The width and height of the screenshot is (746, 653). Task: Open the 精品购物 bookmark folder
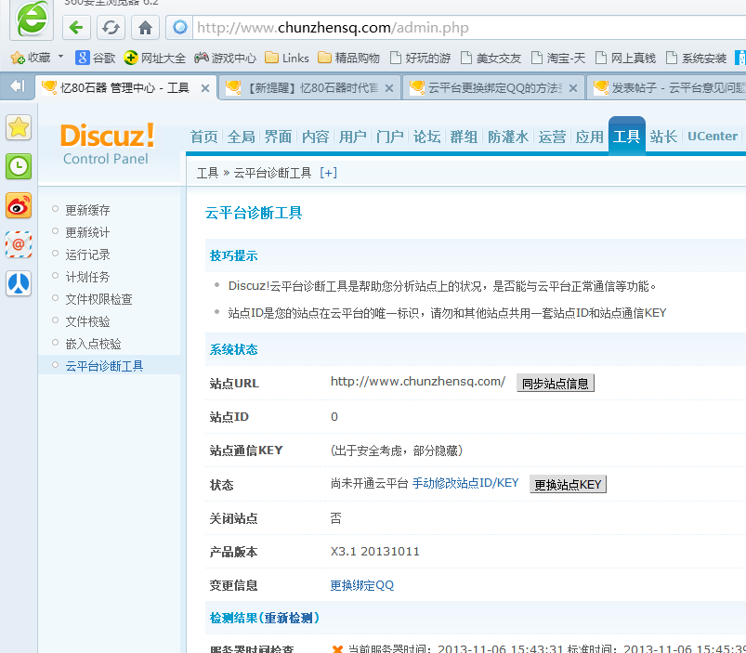coord(348,58)
